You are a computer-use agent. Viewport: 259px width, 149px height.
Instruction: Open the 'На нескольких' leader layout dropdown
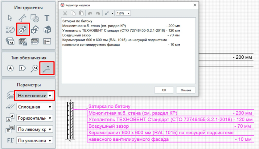pyautogui.click(x=35, y=96)
